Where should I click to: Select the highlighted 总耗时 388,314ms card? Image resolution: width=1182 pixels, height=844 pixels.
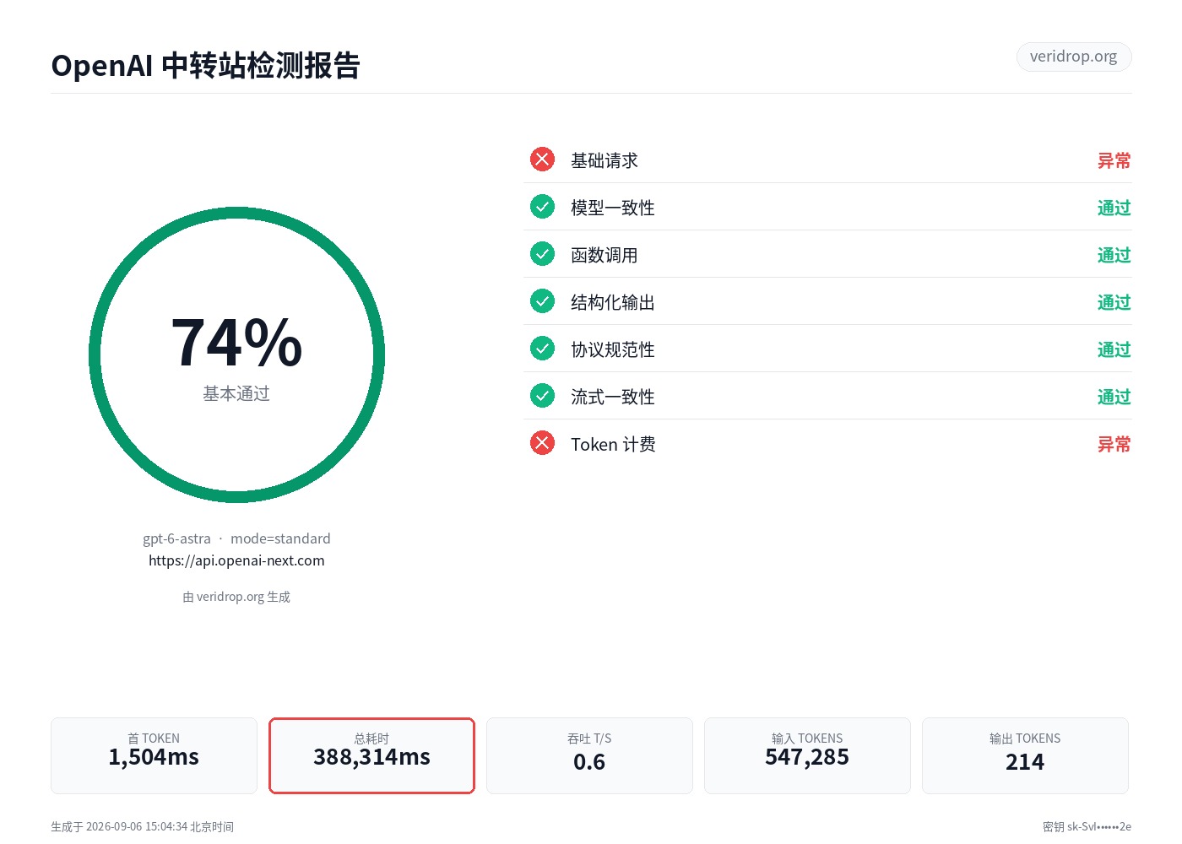pos(371,755)
